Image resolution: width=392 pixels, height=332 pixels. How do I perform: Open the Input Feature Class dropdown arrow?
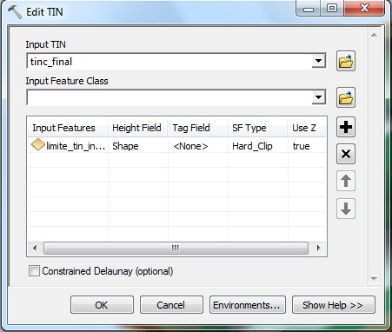tap(318, 97)
